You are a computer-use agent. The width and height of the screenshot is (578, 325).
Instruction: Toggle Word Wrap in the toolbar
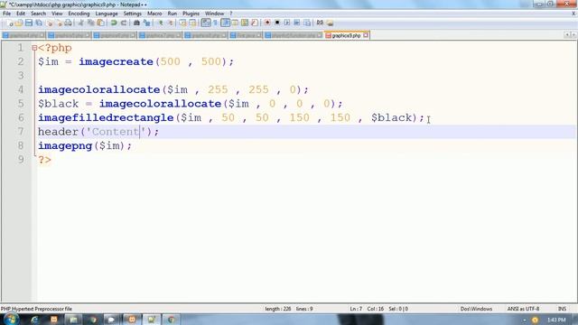(x=206, y=23)
